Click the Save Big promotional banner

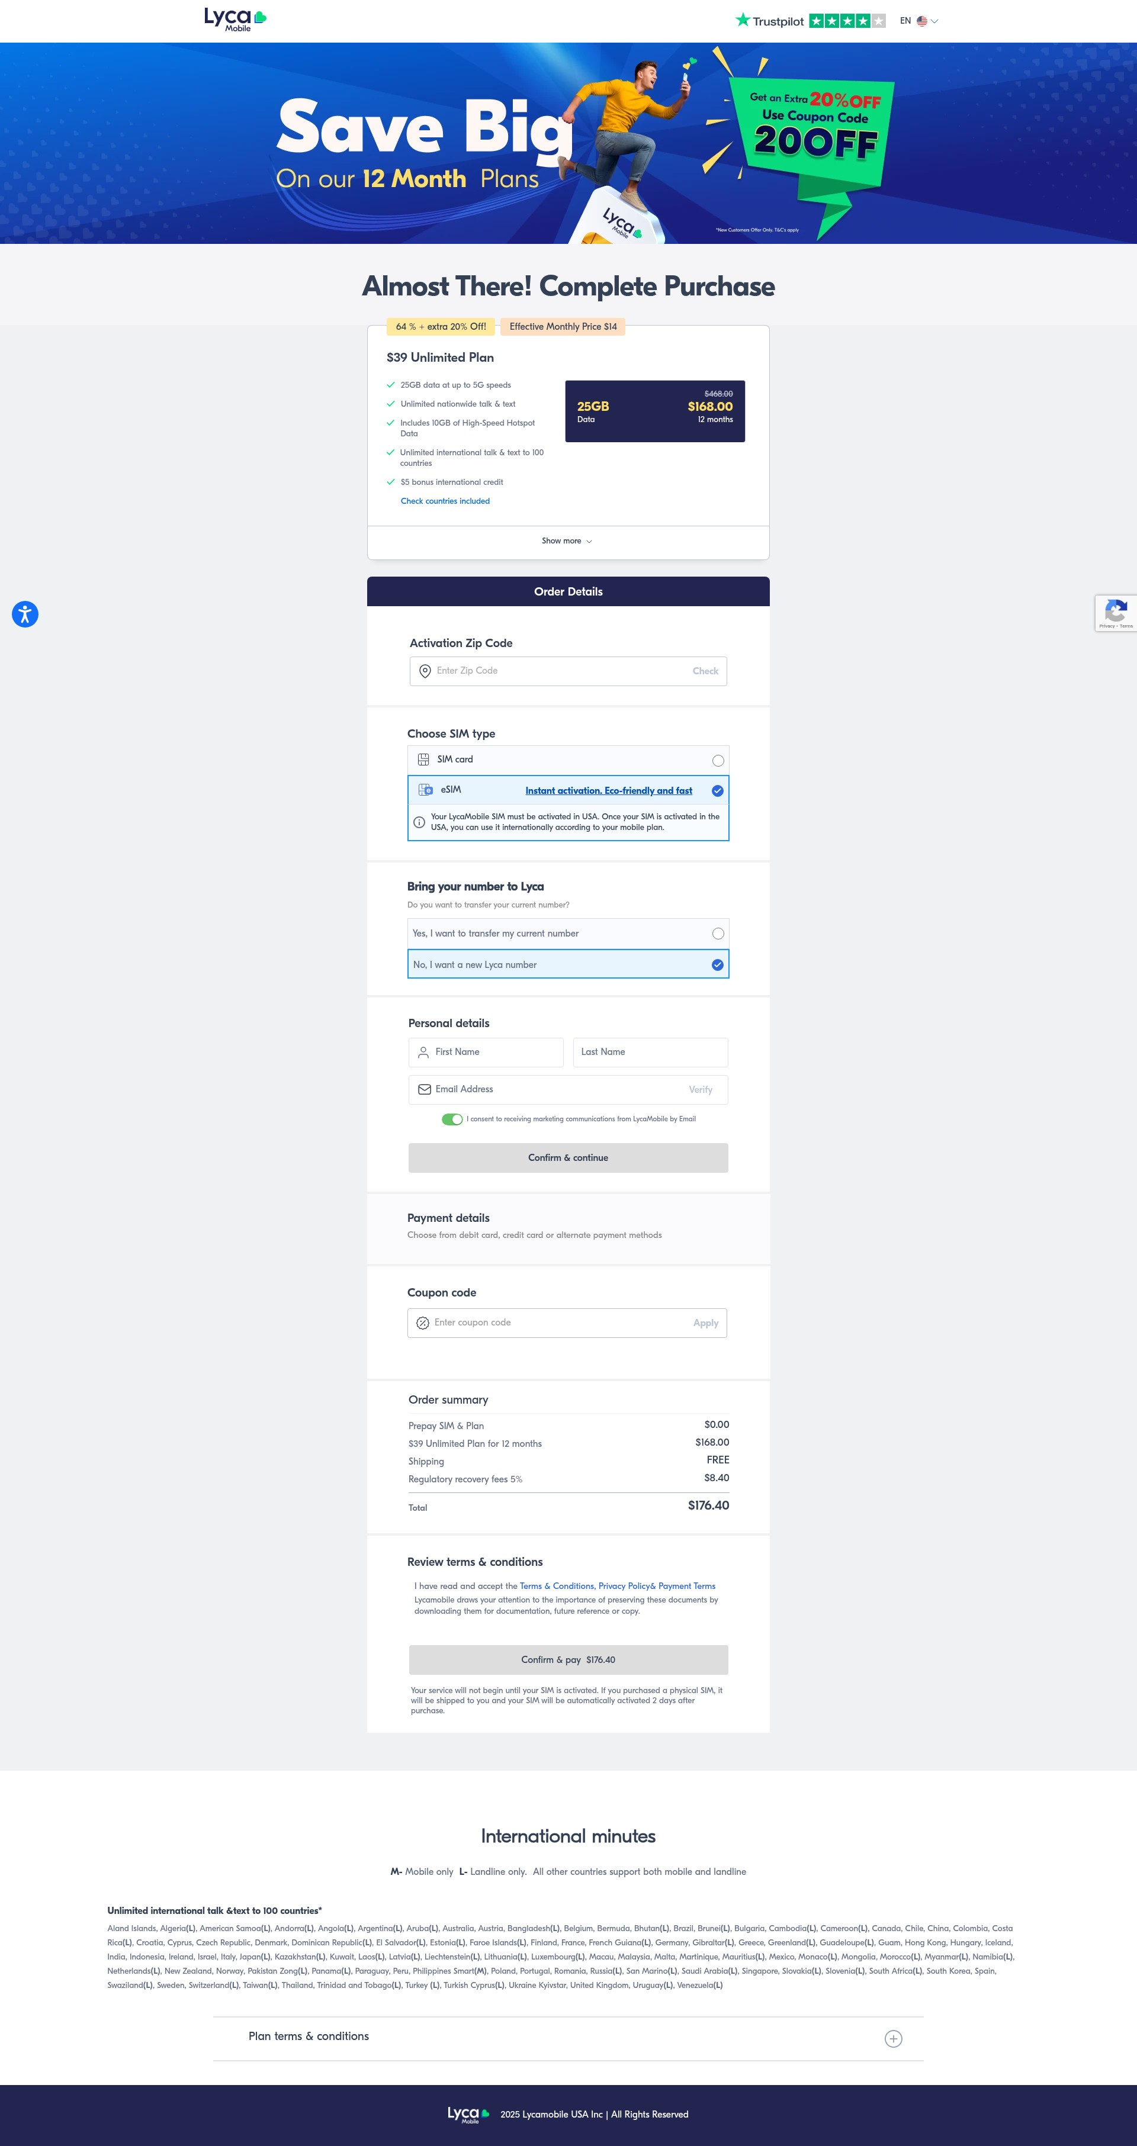click(x=568, y=143)
